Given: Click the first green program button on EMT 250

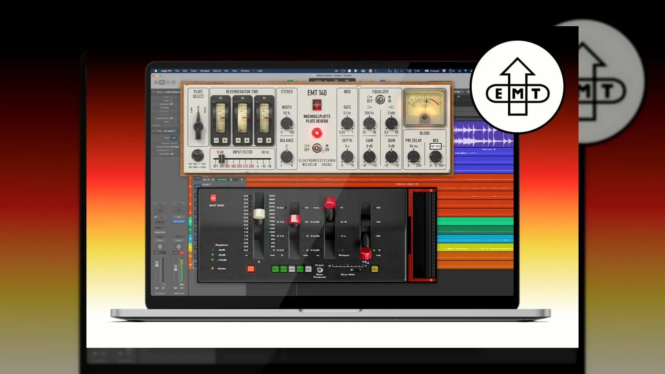Looking at the screenshot, I should click(275, 269).
